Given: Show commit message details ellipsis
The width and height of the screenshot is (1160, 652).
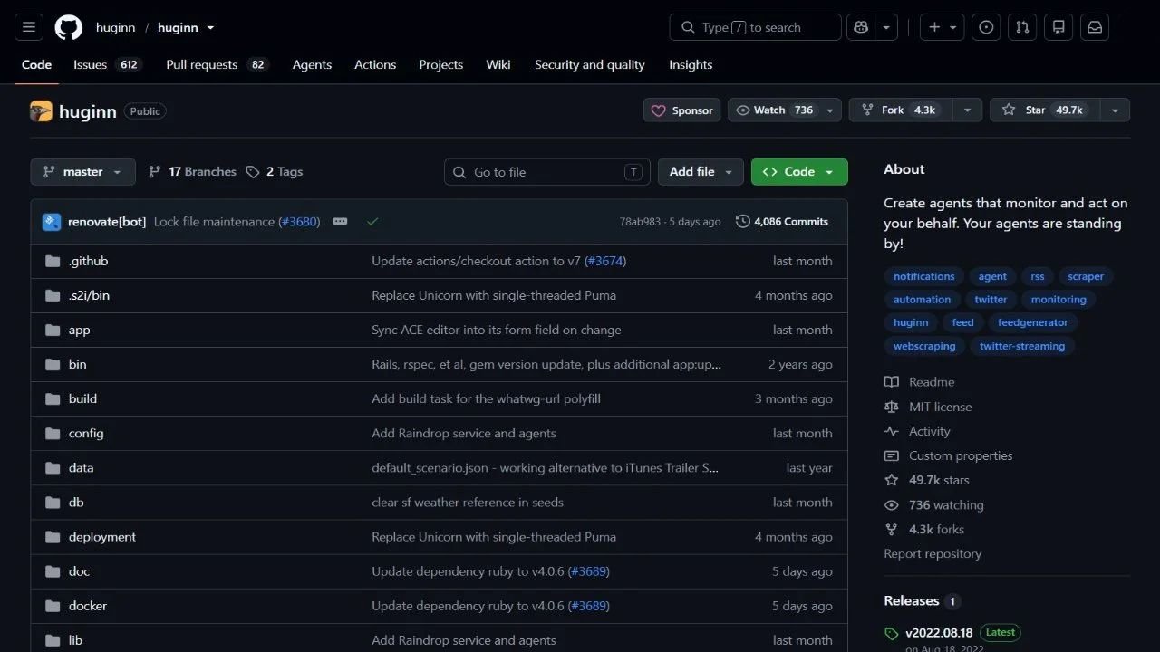Looking at the screenshot, I should 340,222.
